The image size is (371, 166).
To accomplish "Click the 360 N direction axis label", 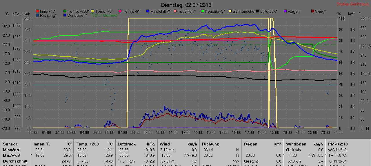I will click(365, 19).
